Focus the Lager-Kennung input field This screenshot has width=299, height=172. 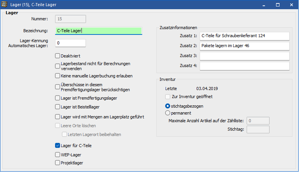[71, 43]
